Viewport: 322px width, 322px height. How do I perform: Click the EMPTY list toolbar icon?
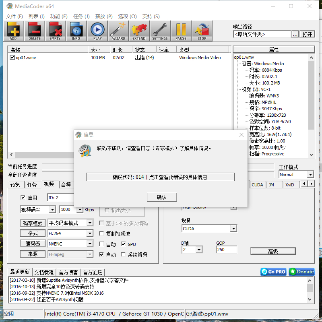click(56, 31)
